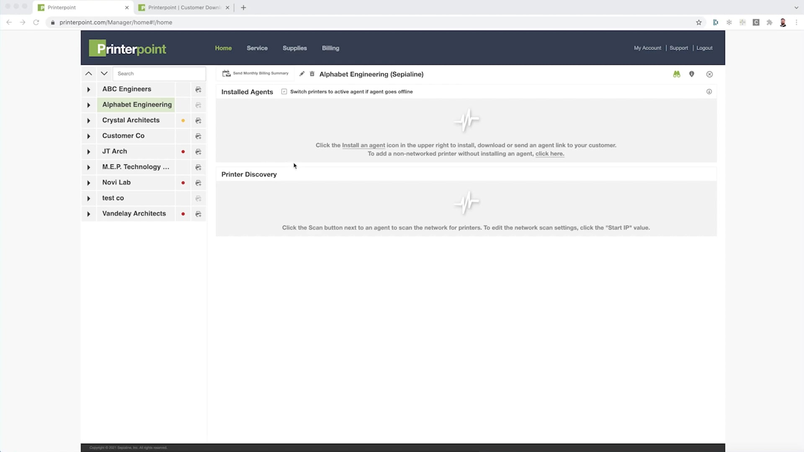Select the Service menu tab
804x452 pixels.
click(x=258, y=48)
